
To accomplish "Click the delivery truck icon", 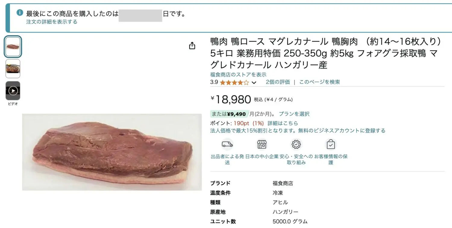I will [227, 144].
